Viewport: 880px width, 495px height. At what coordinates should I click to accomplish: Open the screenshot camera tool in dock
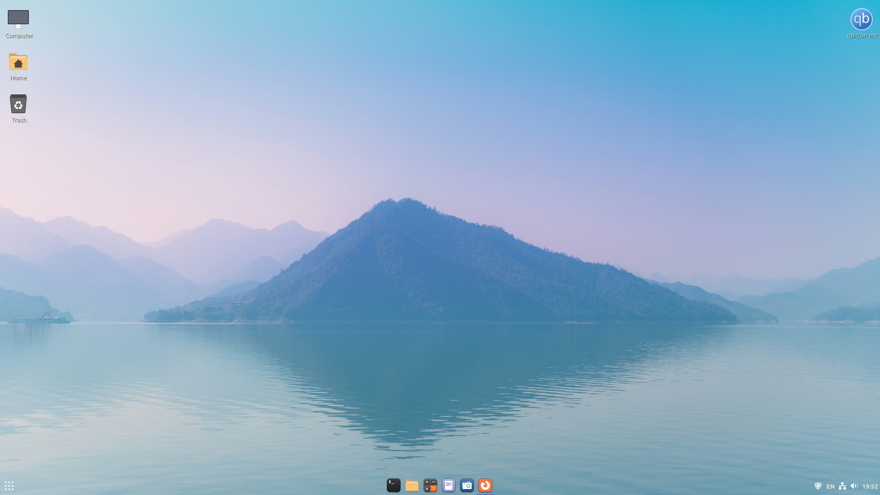click(x=467, y=485)
